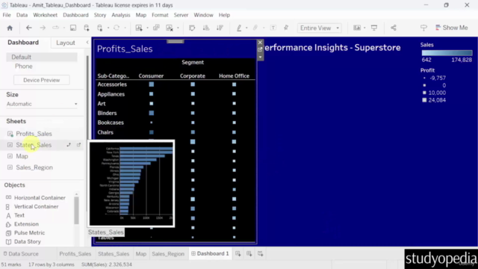Open the Format menu

click(x=160, y=15)
